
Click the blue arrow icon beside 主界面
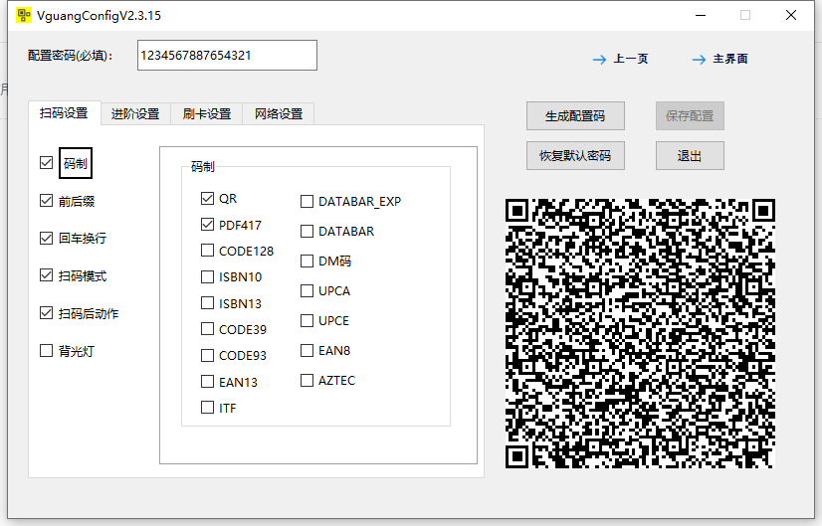click(x=699, y=60)
